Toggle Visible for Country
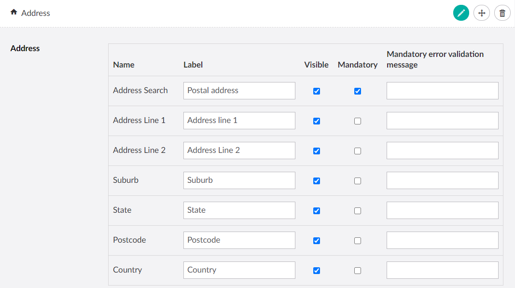This screenshot has height=288, width=515. [x=316, y=270]
